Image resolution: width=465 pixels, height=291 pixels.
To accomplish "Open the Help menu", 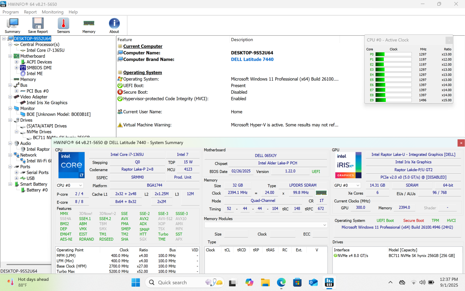I will point(73,12).
